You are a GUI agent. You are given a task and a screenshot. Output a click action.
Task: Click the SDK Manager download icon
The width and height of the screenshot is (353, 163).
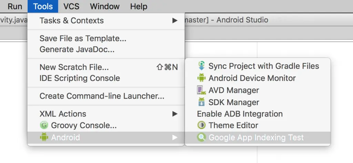201,102
